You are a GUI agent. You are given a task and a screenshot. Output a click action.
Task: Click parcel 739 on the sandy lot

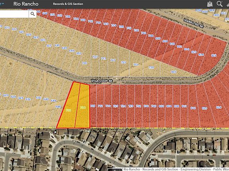pos(151,67)
